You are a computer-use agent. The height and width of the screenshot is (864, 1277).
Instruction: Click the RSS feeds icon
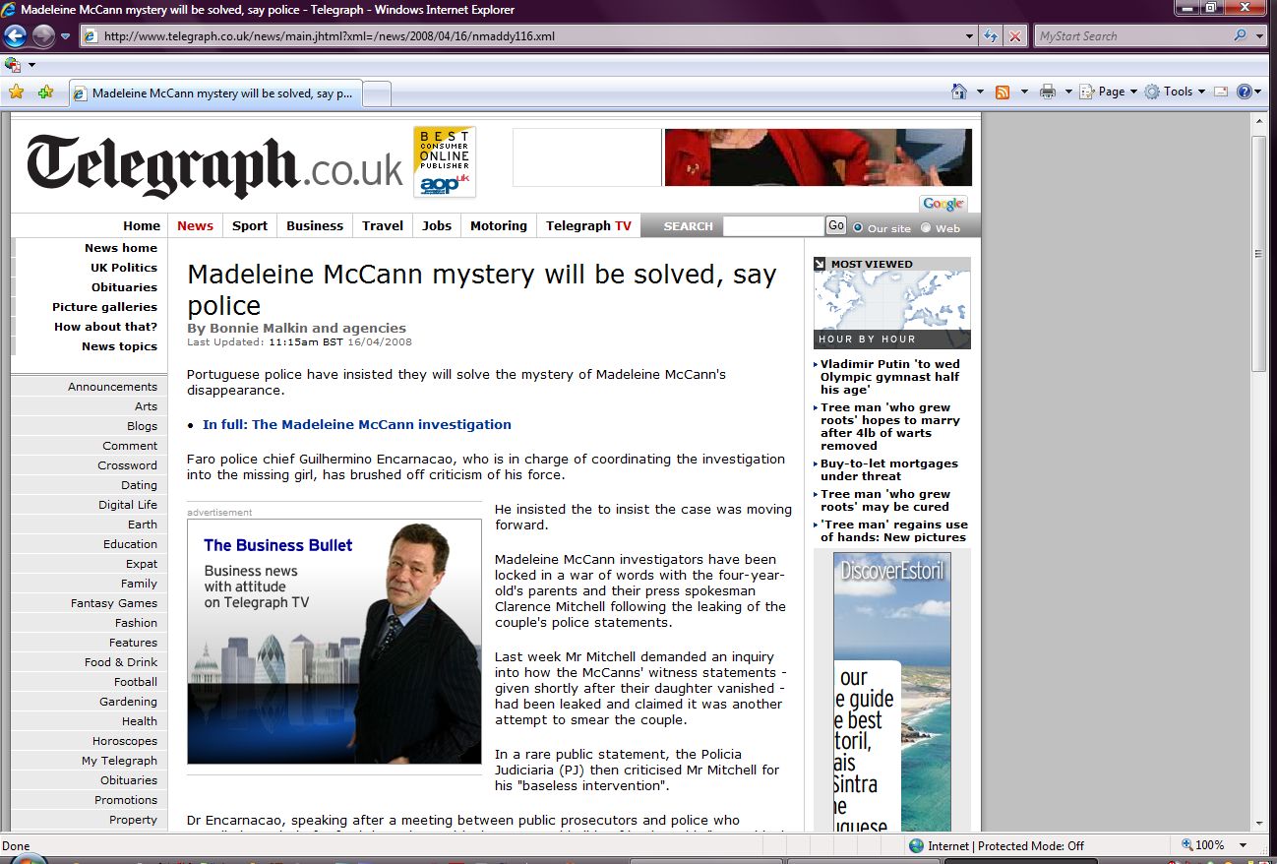pos(1003,92)
